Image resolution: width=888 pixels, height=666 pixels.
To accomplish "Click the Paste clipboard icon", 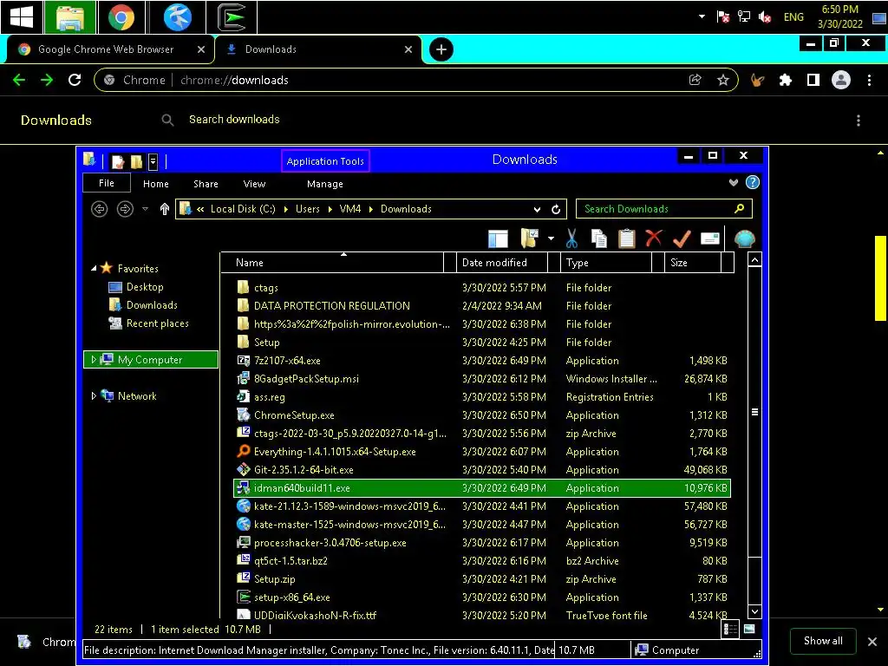I will click(626, 238).
